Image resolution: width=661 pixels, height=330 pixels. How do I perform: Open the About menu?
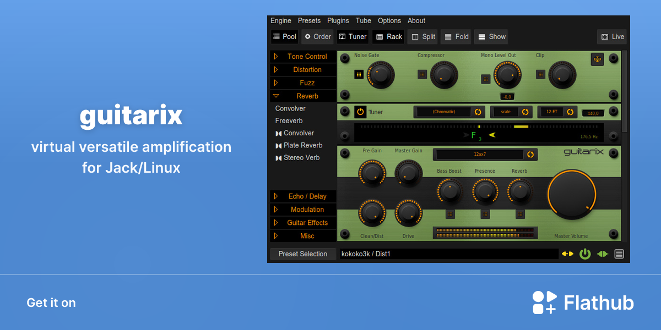[x=416, y=21]
